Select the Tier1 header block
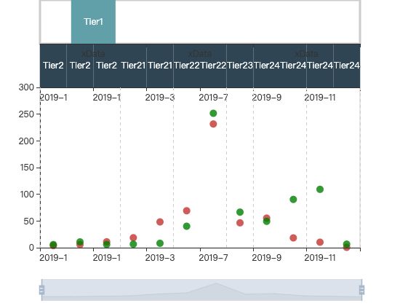 pos(93,21)
